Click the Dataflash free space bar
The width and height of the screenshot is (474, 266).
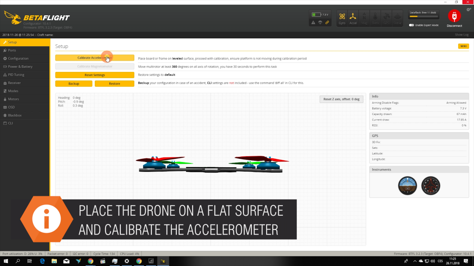(423, 17)
